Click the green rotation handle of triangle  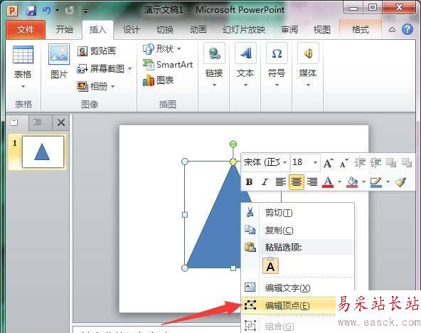[233, 144]
